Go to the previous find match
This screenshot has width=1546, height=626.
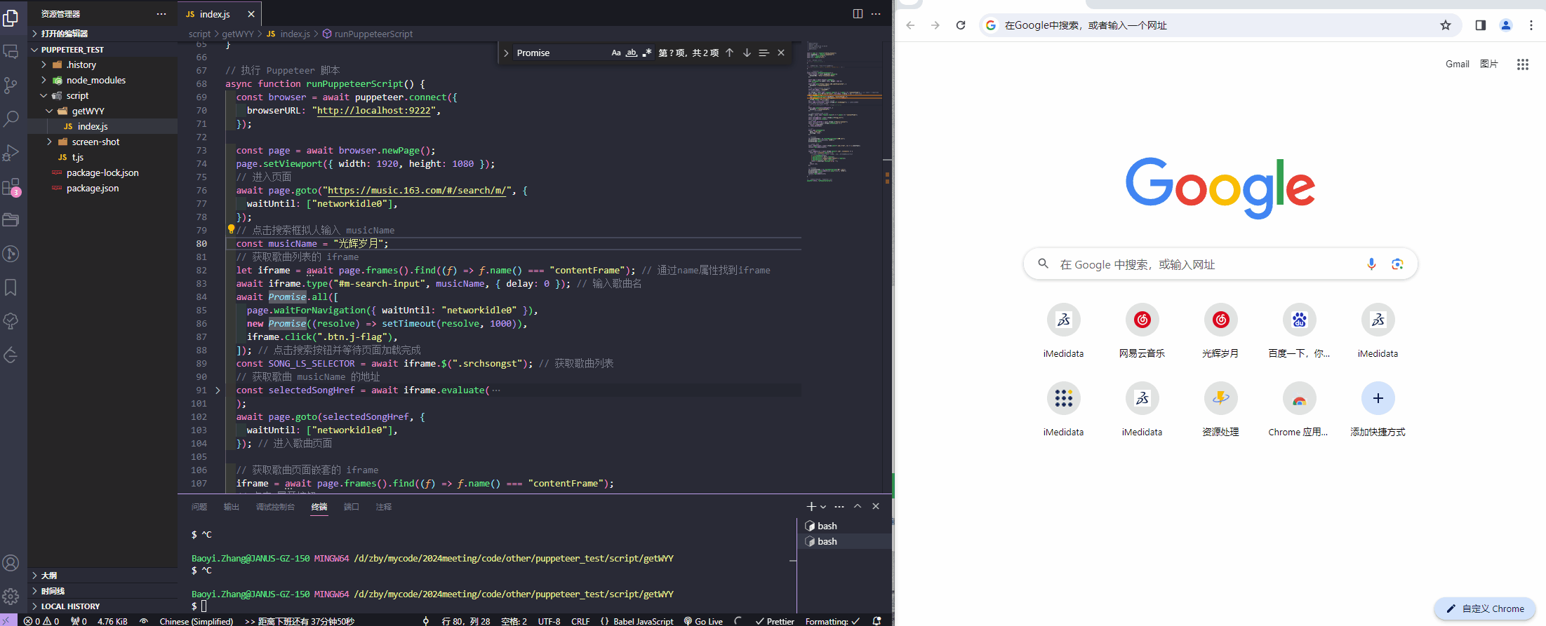(x=730, y=53)
